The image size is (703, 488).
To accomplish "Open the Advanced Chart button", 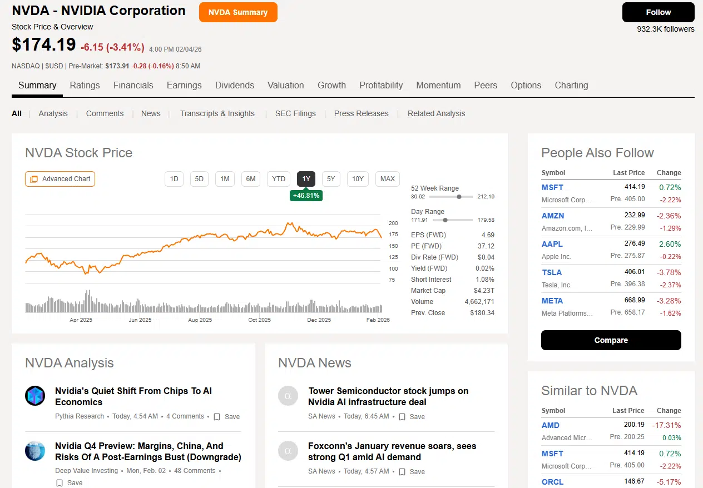I will (x=60, y=179).
